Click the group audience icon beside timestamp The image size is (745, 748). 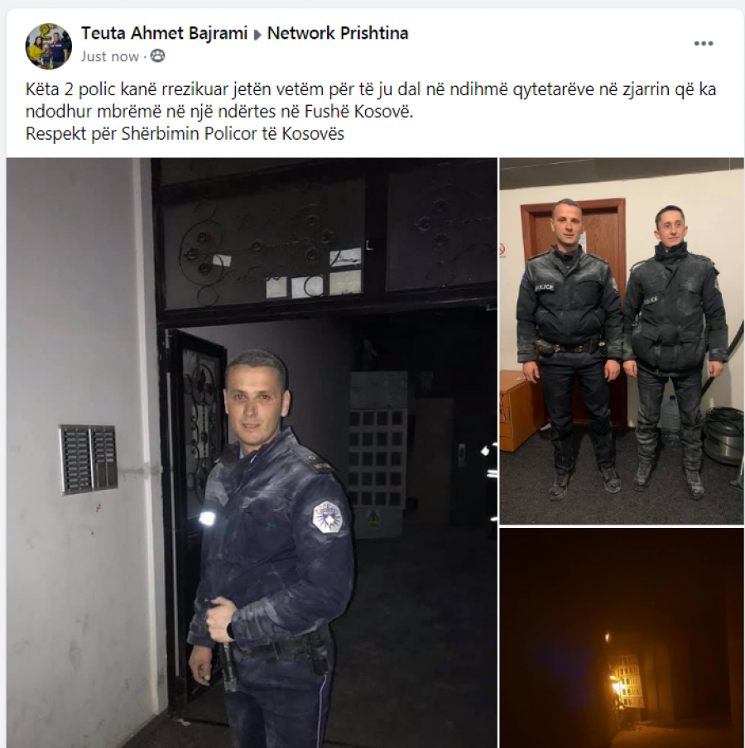(157, 56)
